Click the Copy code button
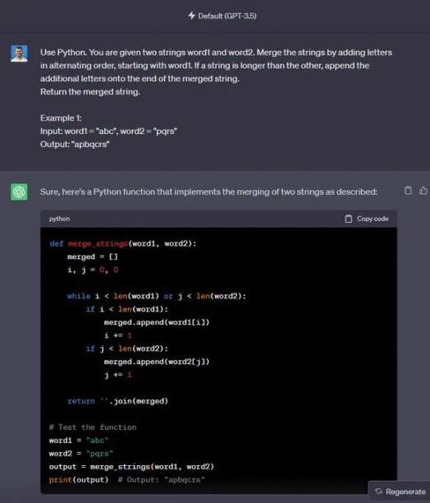The height and width of the screenshot is (503, 430). [x=367, y=219]
